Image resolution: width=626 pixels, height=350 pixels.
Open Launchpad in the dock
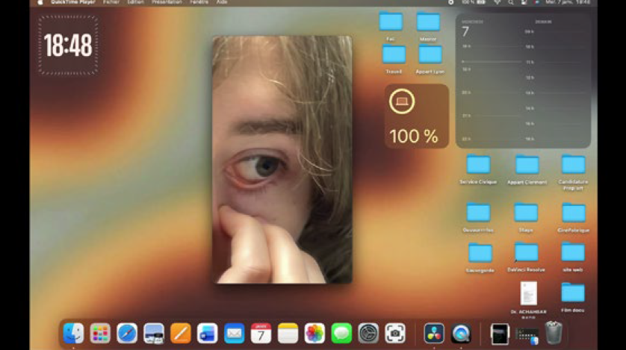[x=100, y=333]
